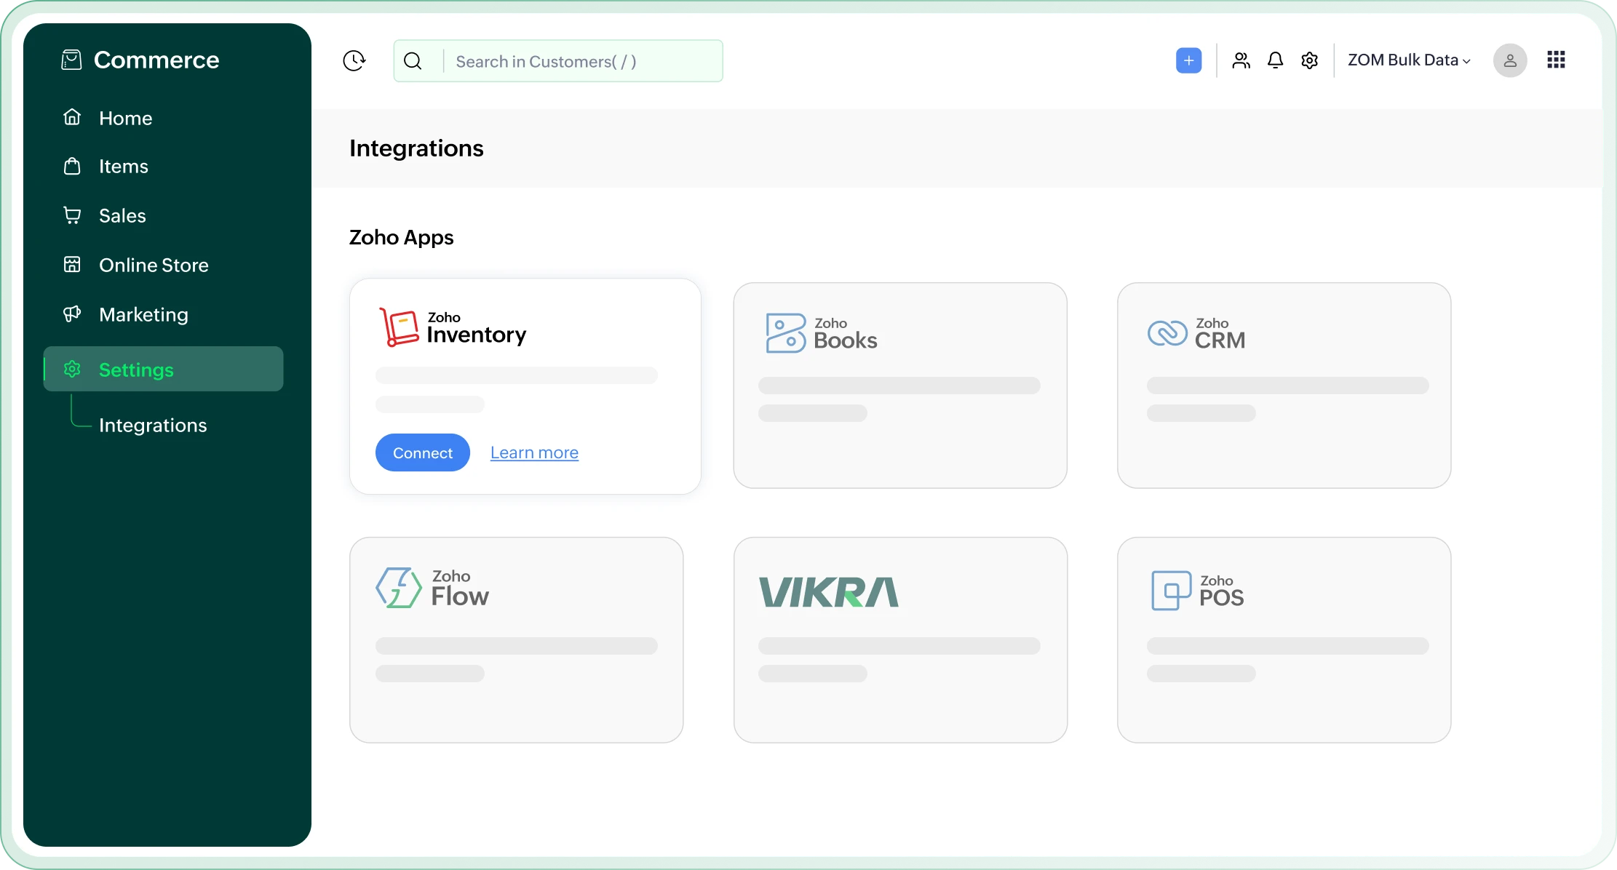Open the apps grid launcher icon
This screenshot has height=870, width=1617.
click(1556, 60)
